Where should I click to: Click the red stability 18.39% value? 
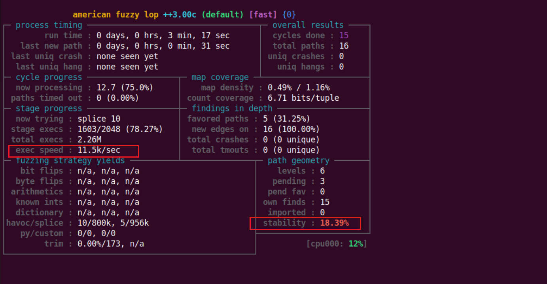click(x=334, y=223)
